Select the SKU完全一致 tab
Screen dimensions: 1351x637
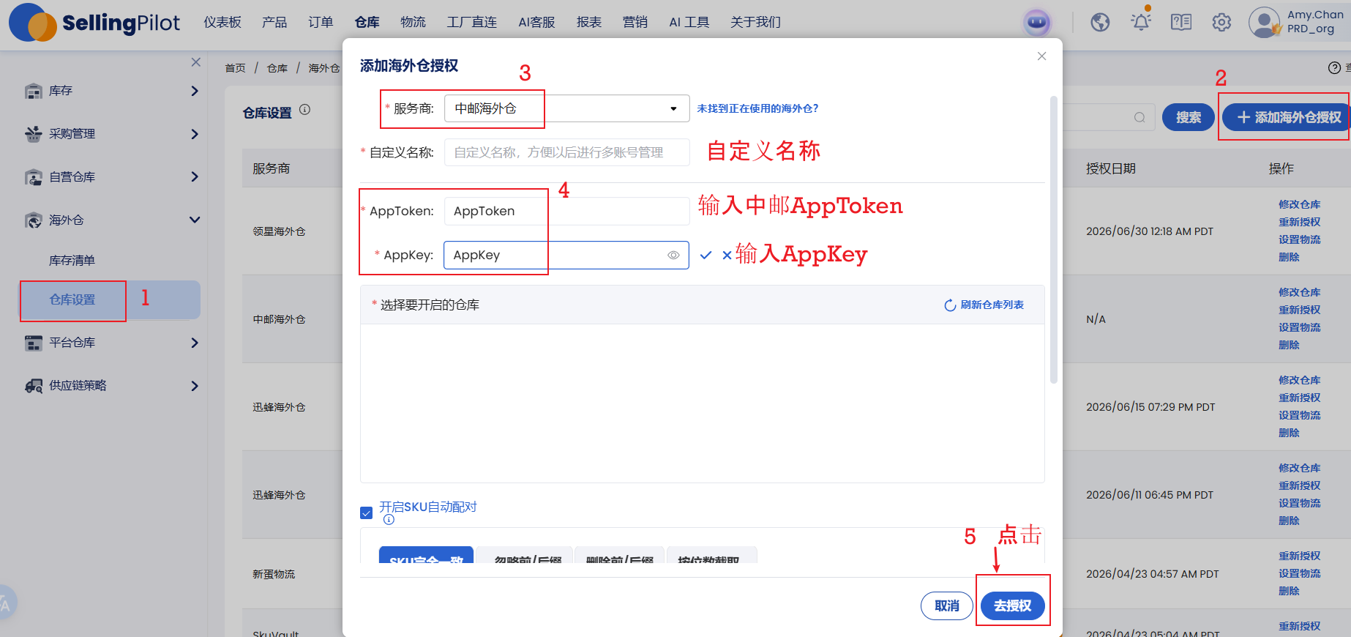point(426,555)
